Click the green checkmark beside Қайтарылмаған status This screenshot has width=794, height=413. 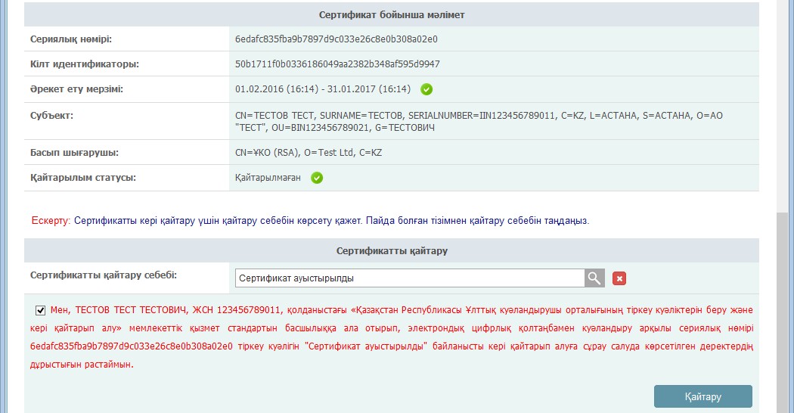[x=317, y=178]
